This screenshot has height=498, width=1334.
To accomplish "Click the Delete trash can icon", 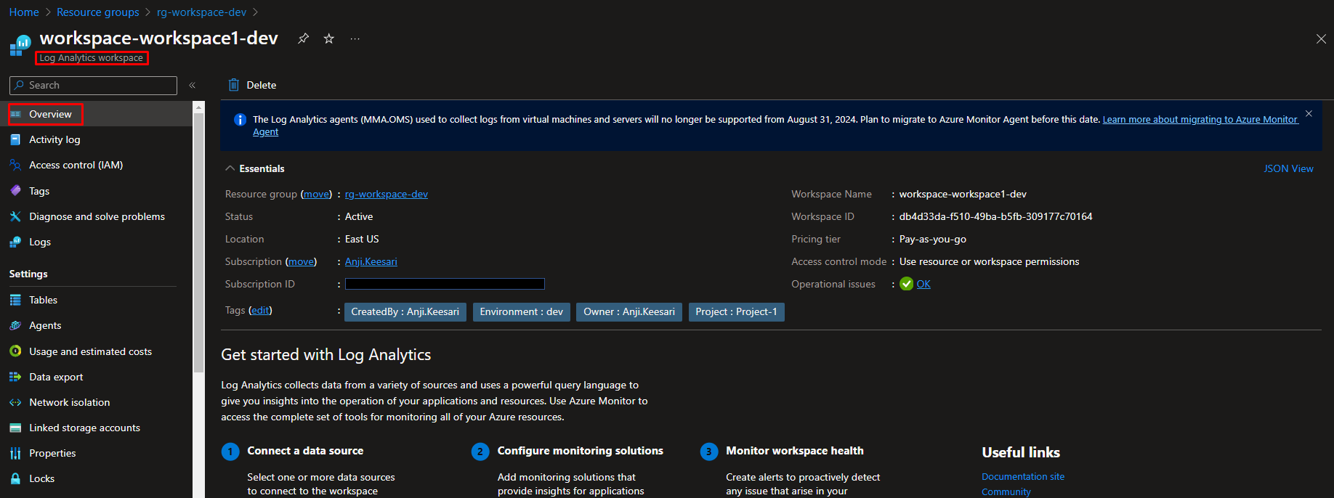I will 234,85.
